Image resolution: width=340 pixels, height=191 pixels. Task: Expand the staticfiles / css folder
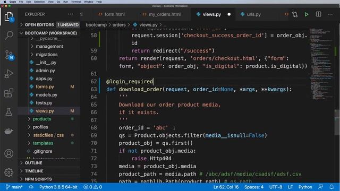point(49,135)
